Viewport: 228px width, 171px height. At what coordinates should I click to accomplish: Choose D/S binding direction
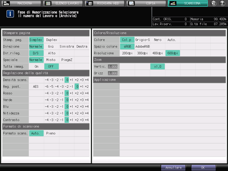(x=36, y=53)
